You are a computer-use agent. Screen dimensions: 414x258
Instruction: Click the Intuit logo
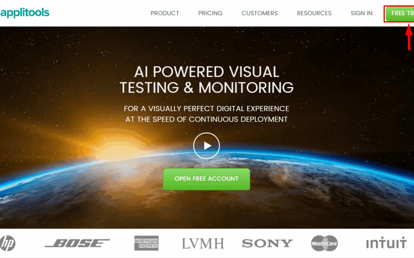[x=386, y=242]
